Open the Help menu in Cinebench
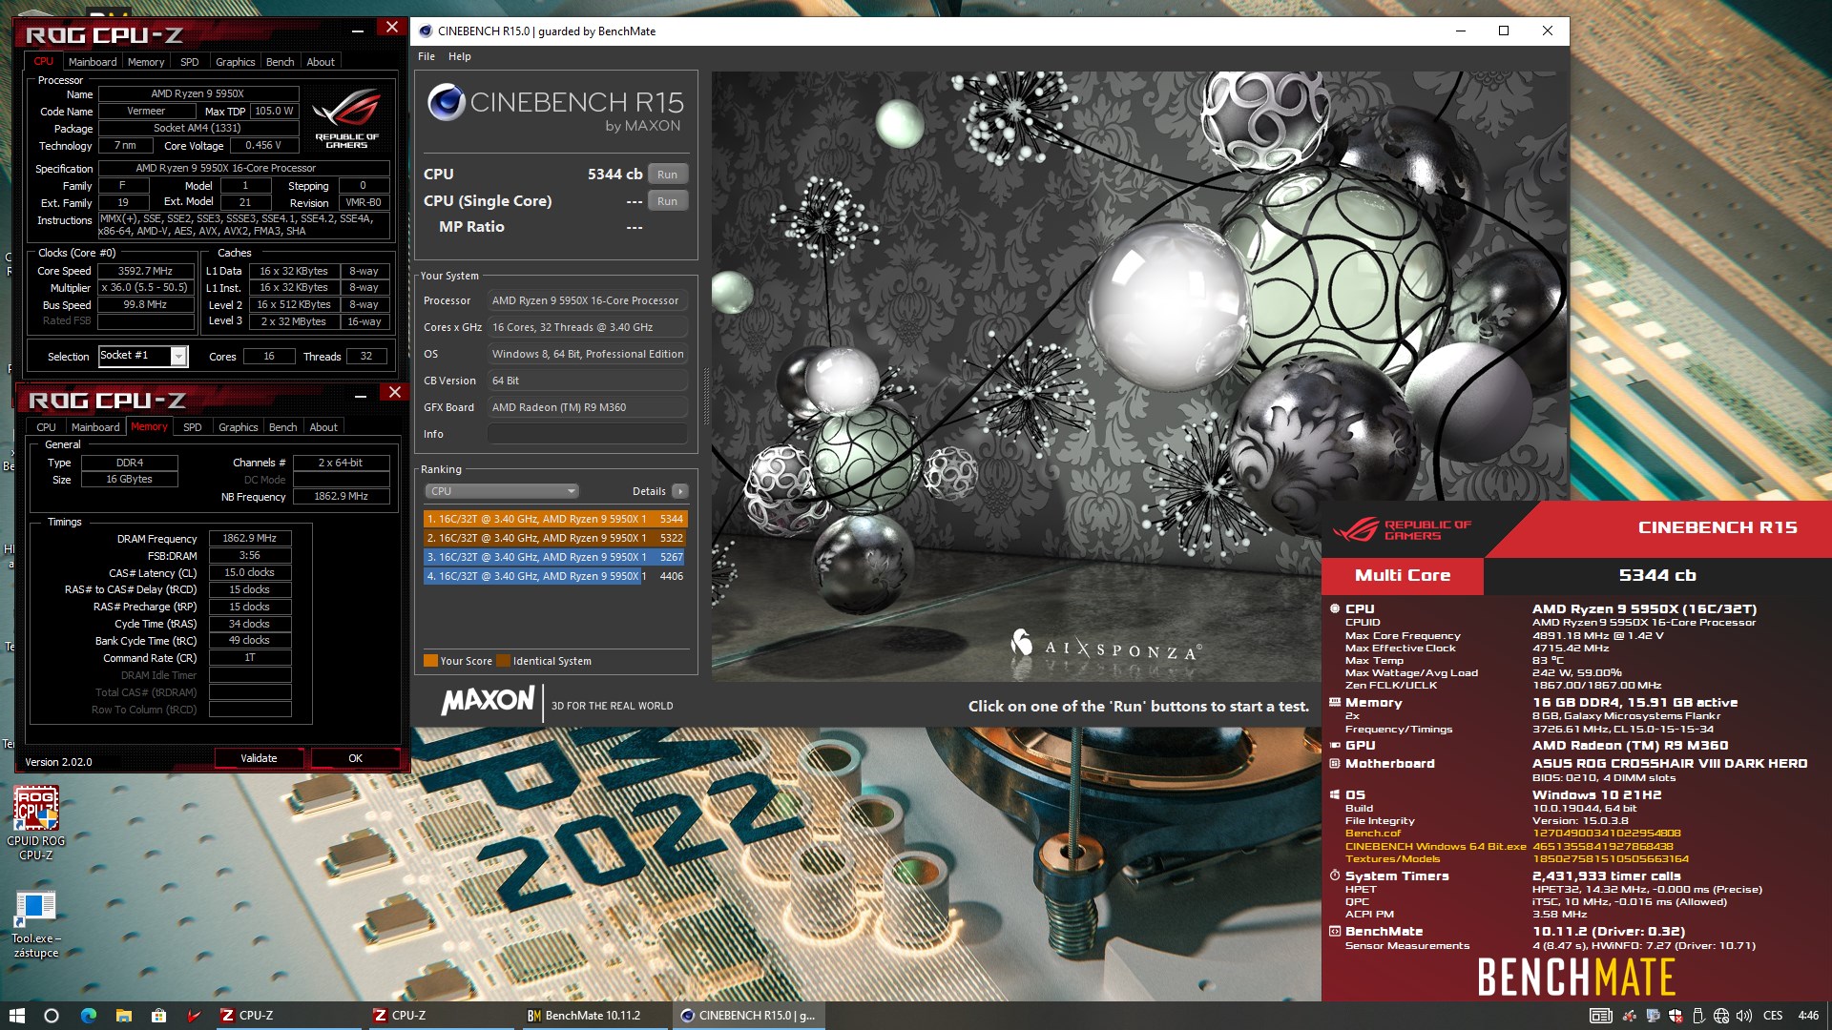Image resolution: width=1832 pixels, height=1030 pixels. (460, 56)
